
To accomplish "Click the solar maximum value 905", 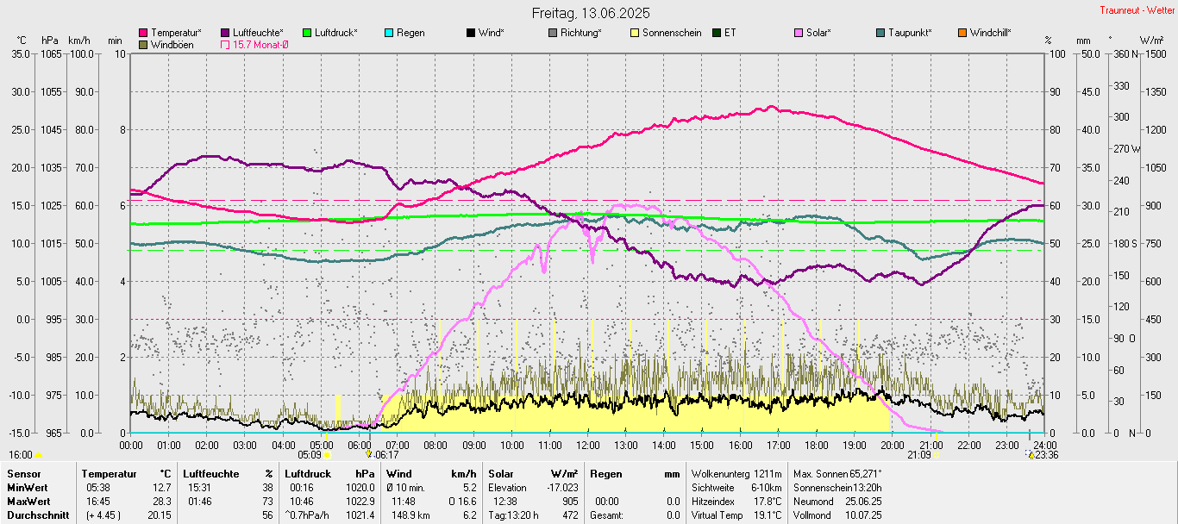I will (569, 502).
